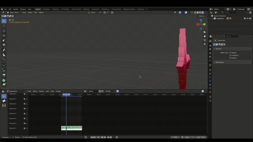Screen dimensions: 253x142
Task: Jump to the end frame
Action: click(x=105, y=137)
